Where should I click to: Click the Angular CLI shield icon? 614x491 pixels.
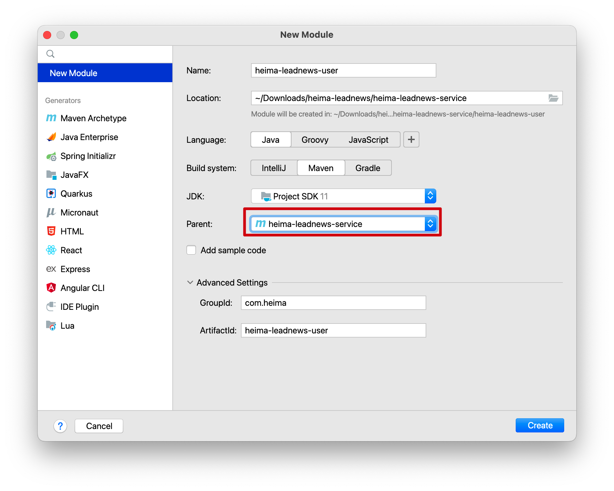pos(51,288)
